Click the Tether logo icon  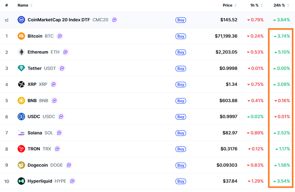coord(21,68)
